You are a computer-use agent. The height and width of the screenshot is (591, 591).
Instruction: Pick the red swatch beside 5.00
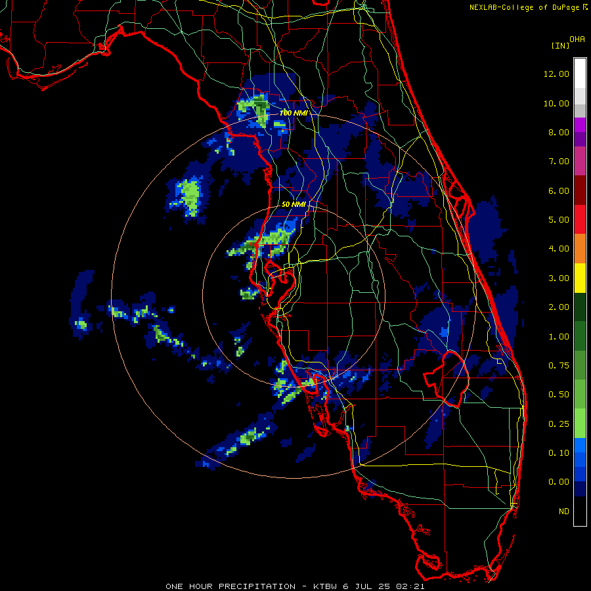point(580,219)
